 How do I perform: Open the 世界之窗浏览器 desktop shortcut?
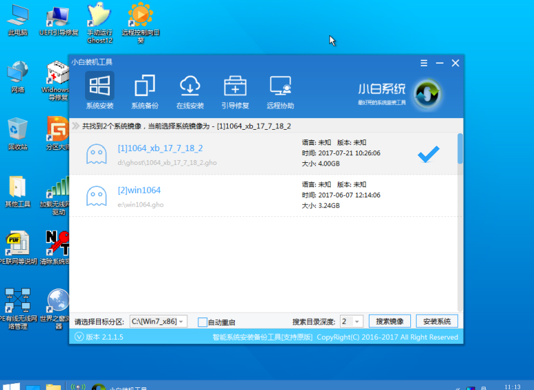point(56,309)
